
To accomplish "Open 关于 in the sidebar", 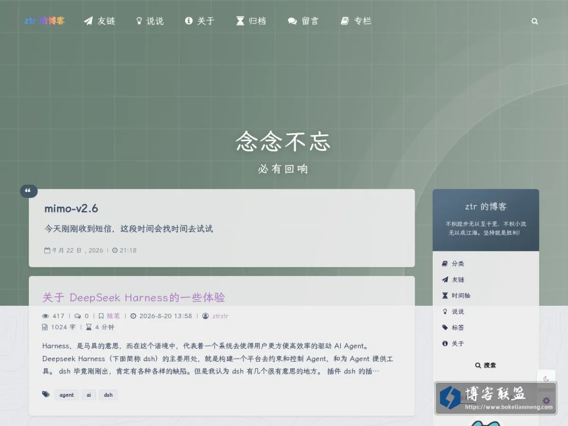I will 458,344.
